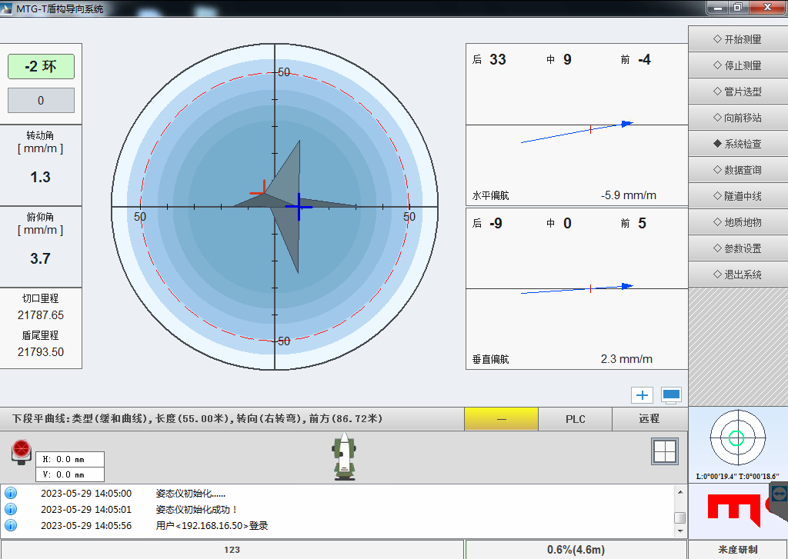Click the vertical 前 value 5
The height and width of the screenshot is (559, 788).
pyautogui.click(x=642, y=223)
